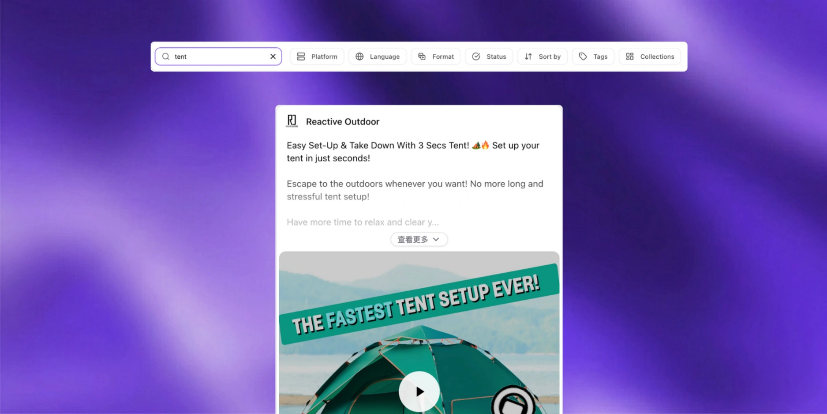Click the Format filter icon
The width and height of the screenshot is (827, 414).
pos(422,56)
